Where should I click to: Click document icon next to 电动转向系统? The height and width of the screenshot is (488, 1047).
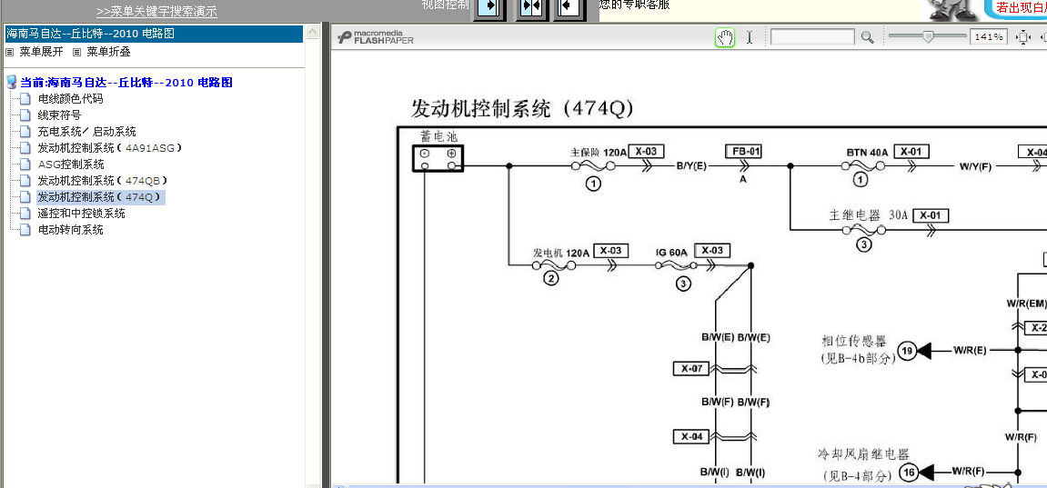pyautogui.click(x=25, y=230)
